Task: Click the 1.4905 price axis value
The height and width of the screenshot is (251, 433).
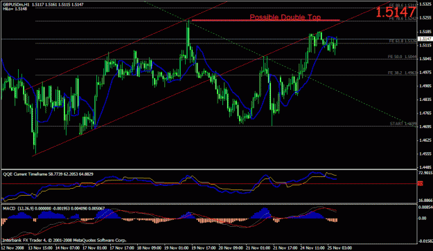Action: click(x=425, y=86)
